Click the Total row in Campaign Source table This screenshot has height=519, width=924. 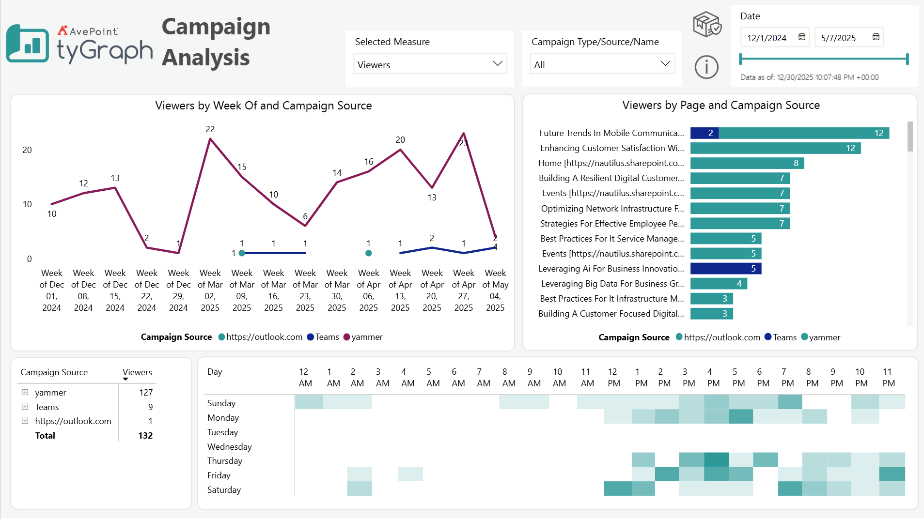tap(45, 435)
